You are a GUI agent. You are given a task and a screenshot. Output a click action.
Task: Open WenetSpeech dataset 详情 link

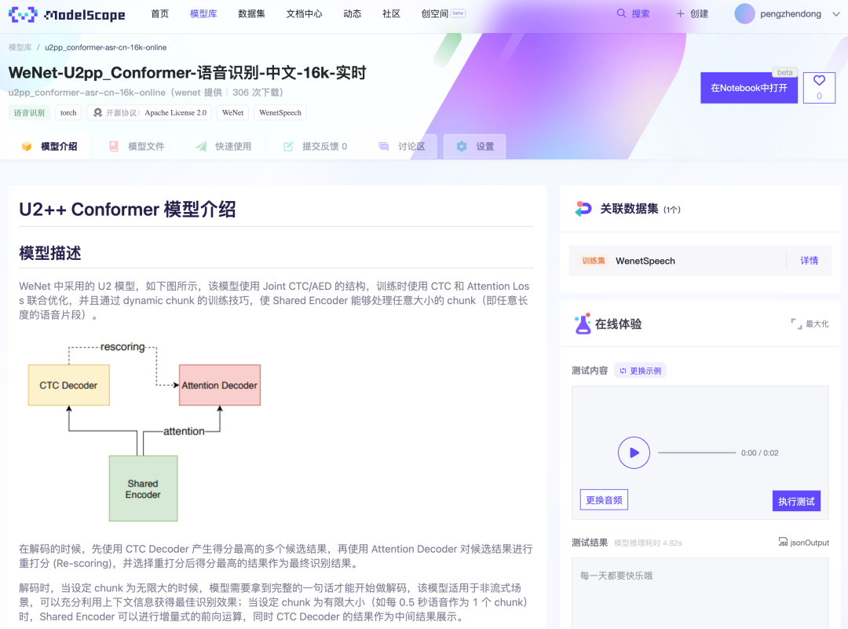(809, 260)
